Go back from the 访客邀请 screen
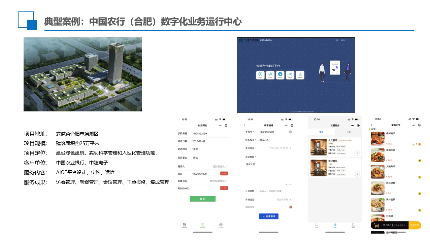430x241 pixels. pyautogui.click(x=245, y=126)
